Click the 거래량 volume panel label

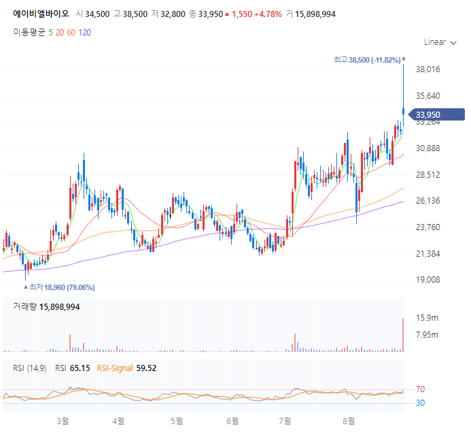click(x=24, y=306)
